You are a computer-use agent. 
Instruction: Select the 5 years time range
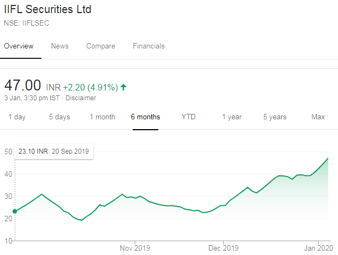pyautogui.click(x=275, y=117)
